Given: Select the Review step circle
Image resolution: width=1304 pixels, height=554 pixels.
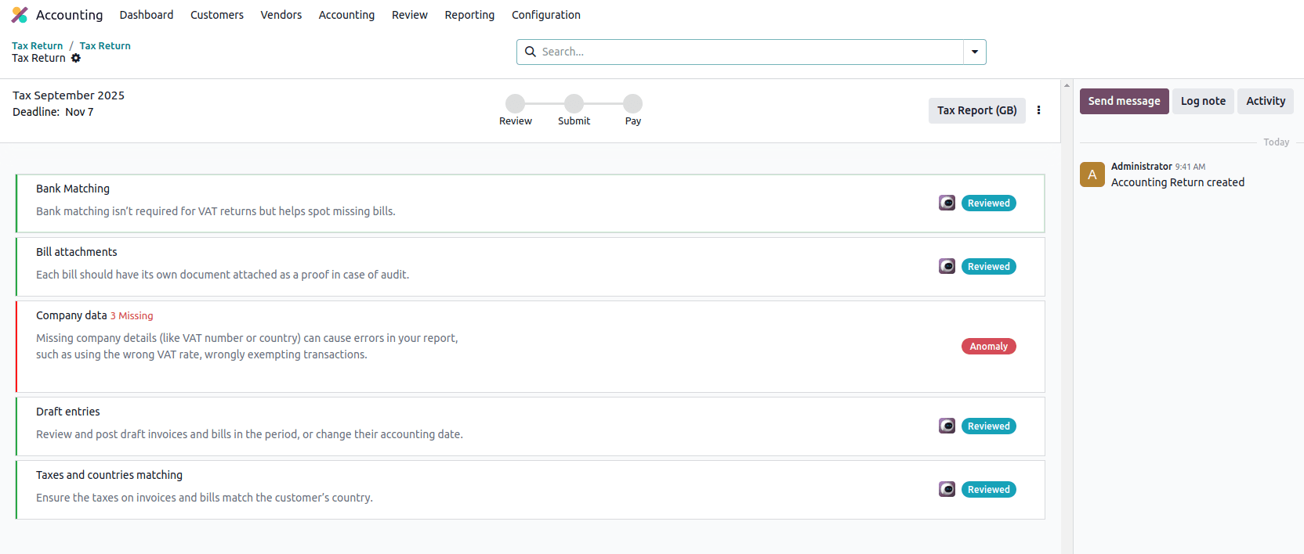Looking at the screenshot, I should [x=515, y=103].
